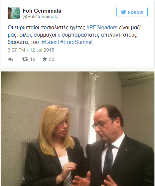Click the Fofi Gennimata display name
This screenshot has height=186, width=155.
point(42,11)
